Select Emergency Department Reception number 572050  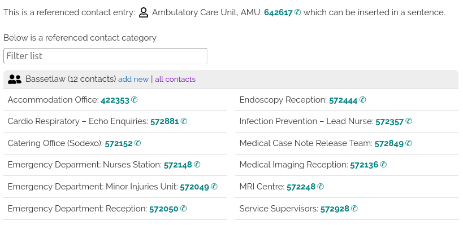[x=164, y=209]
